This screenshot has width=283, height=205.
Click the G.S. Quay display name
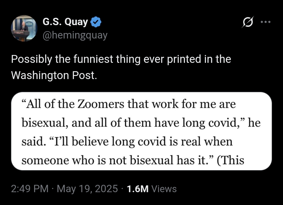tap(65, 22)
